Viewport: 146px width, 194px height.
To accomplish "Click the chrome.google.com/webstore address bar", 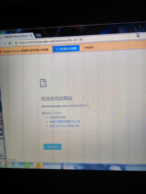I will [79, 41].
